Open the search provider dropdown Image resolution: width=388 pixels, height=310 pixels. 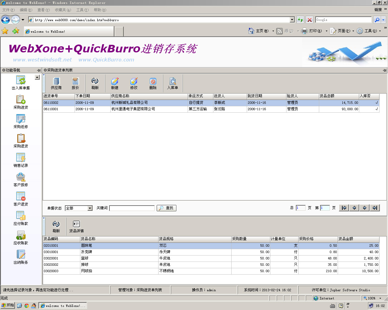[383, 20]
